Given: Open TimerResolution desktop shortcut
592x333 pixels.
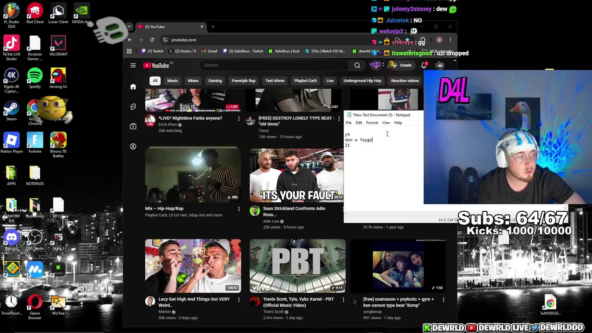Looking at the screenshot, I should click(12, 305).
